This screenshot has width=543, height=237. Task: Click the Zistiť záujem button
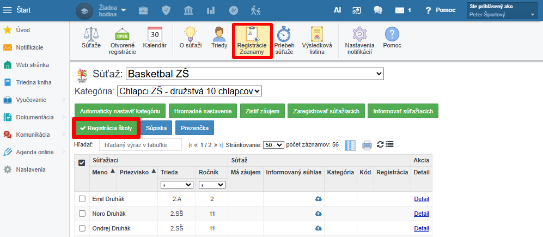click(263, 112)
